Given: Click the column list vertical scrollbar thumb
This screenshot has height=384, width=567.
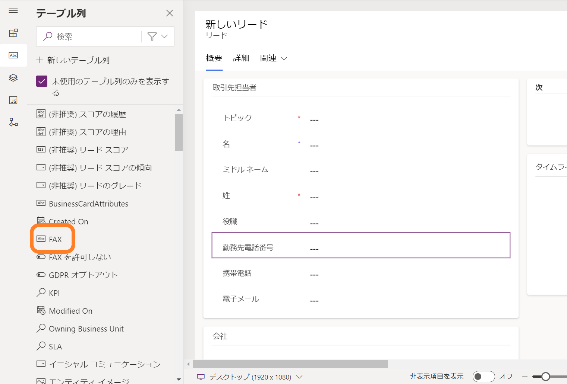Looking at the screenshot, I should coord(179,132).
